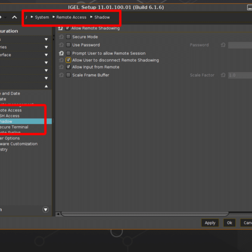Go to root "/" in the breadcrumb
This screenshot has width=252, height=252.
[26, 17]
